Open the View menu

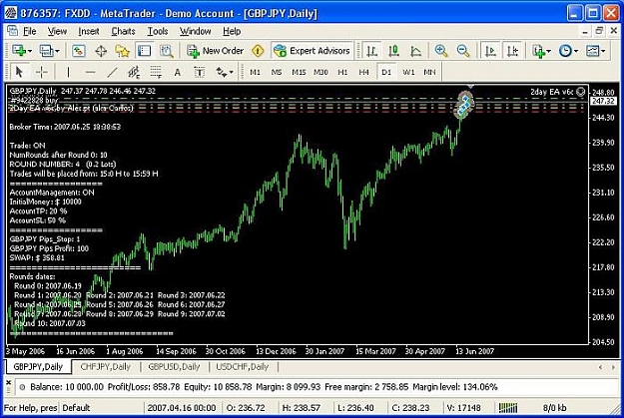click(x=57, y=31)
